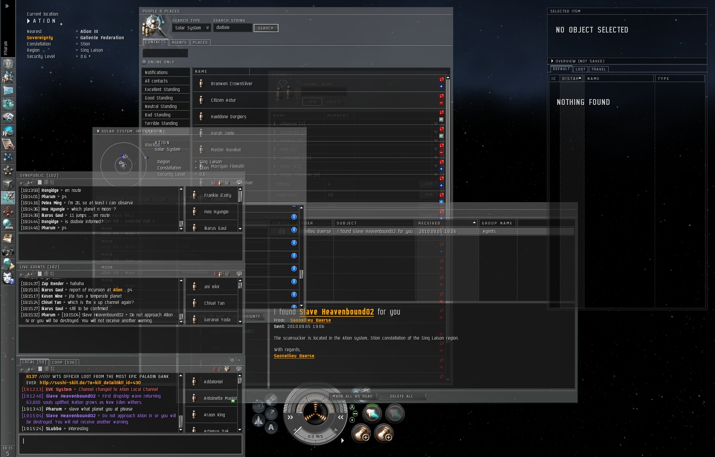
Task: Click the Search button in People & Places
Action: click(x=266, y=28)
